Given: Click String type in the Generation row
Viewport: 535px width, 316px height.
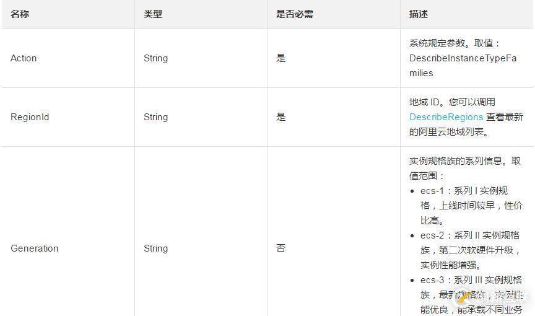Looking at the screenshot, I should (155, 248).
